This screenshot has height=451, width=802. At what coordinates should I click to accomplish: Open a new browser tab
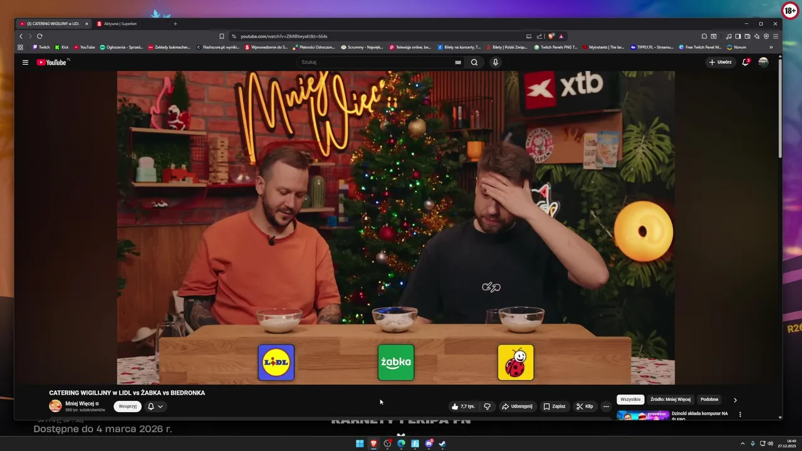(x=175, y=24)
